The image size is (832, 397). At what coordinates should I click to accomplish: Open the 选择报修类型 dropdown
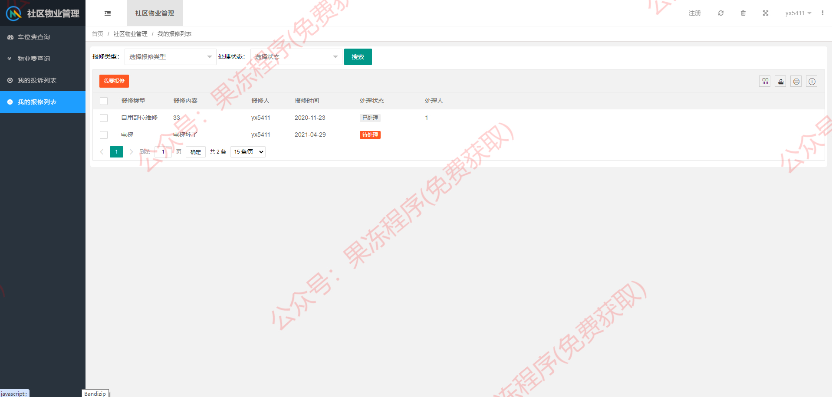click(x=171, y=57)
